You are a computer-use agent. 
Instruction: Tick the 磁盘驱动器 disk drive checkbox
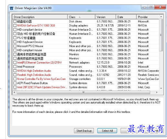(x=15, y=21)
